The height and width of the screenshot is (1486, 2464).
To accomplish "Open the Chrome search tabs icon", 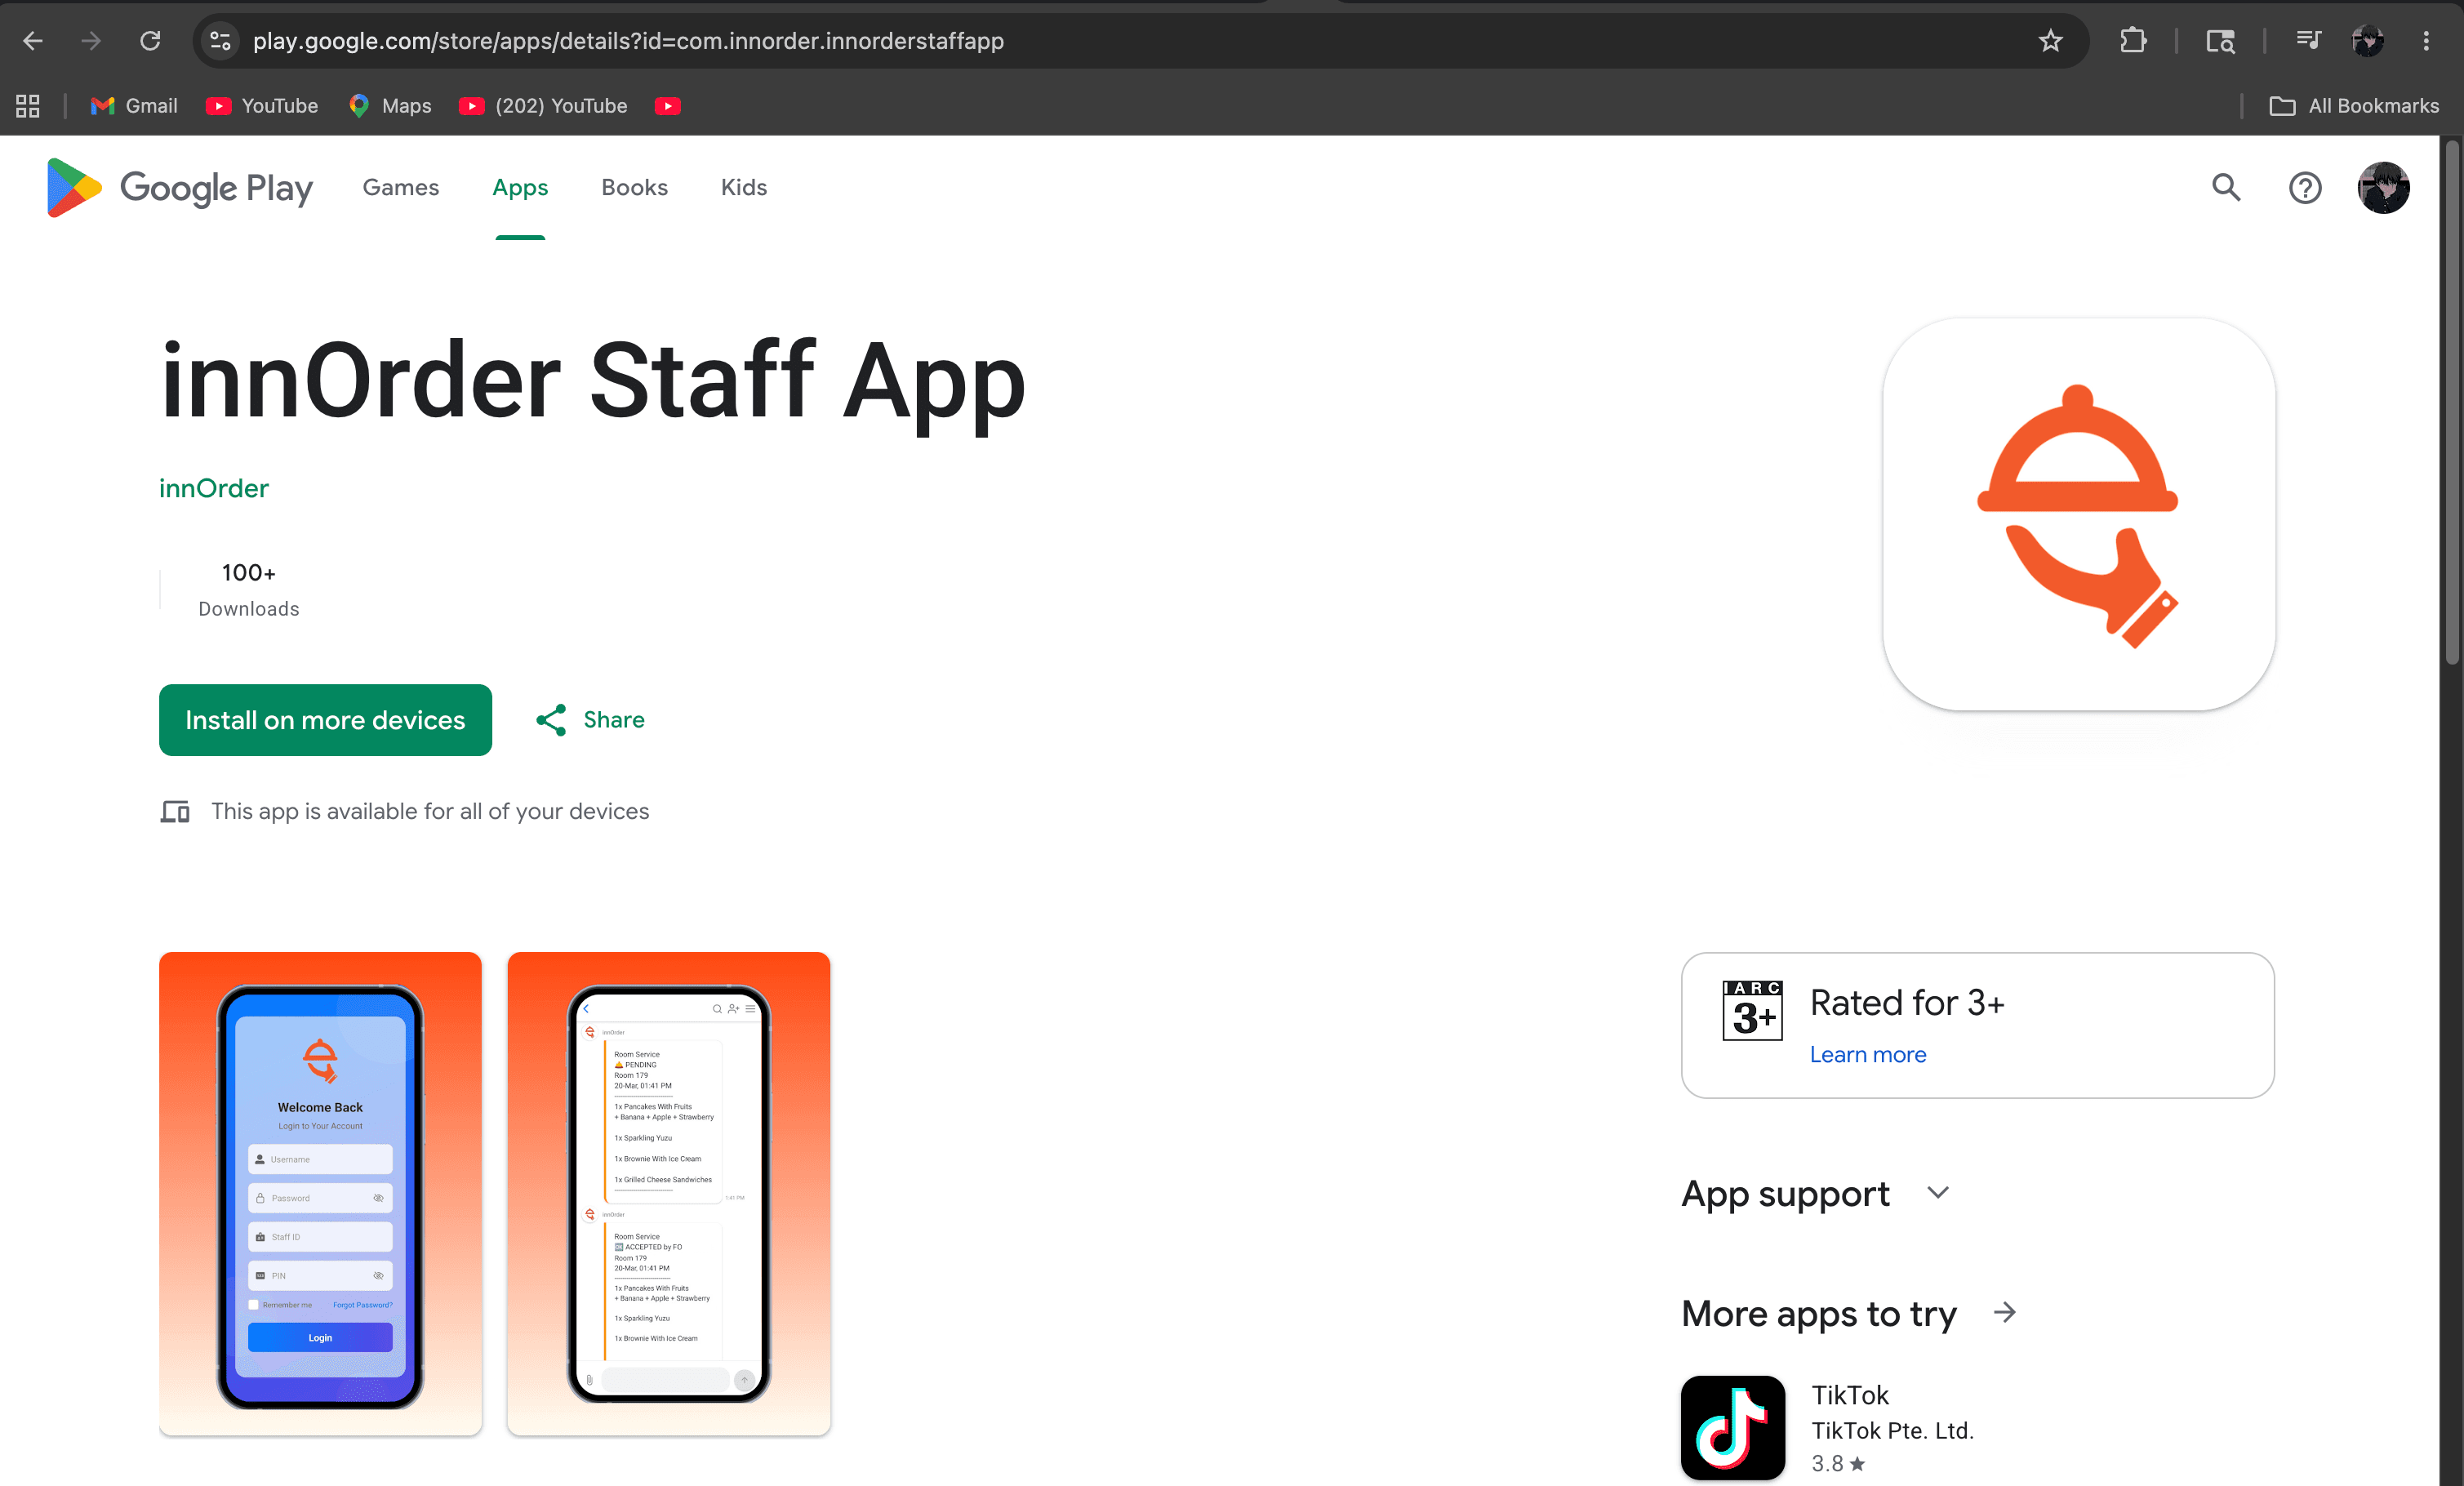I will pyautogui.click(x=2220, y=41).
